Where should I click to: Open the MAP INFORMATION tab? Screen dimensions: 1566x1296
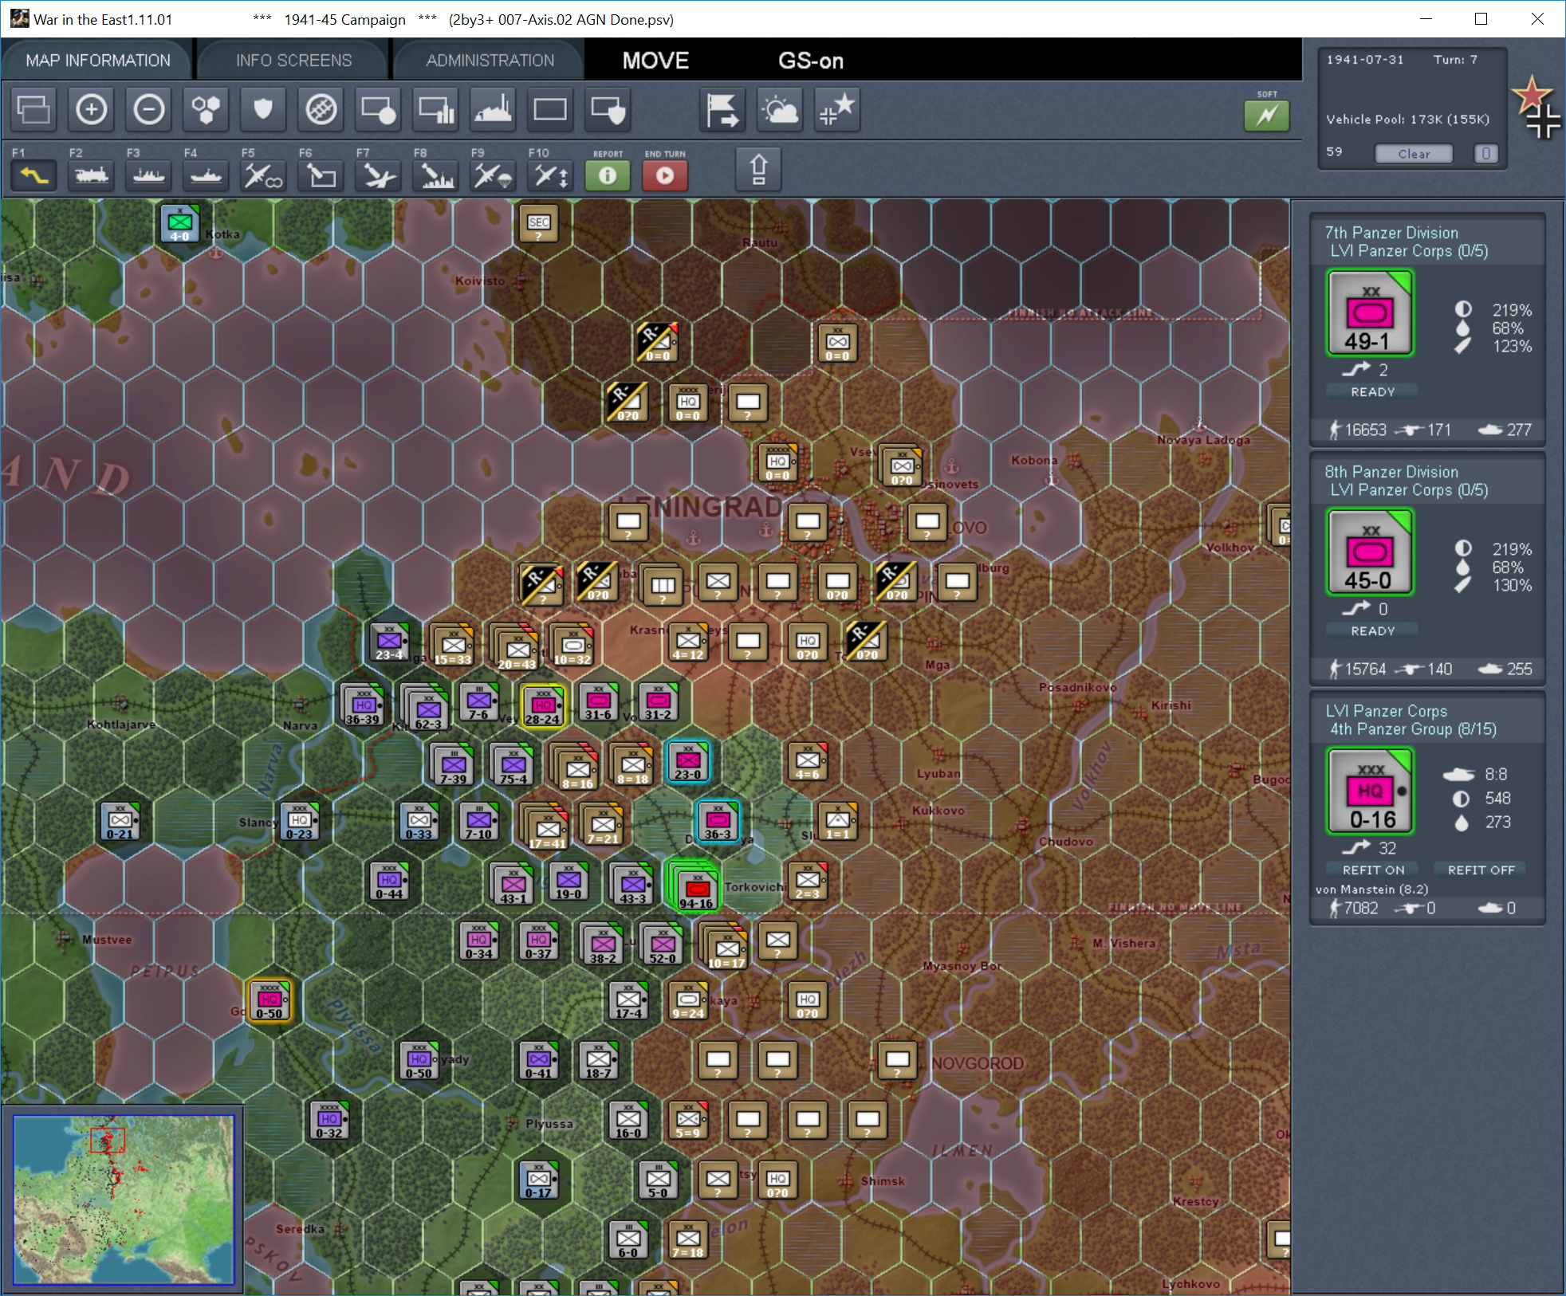pyautogui.click(x=97, y=61)
